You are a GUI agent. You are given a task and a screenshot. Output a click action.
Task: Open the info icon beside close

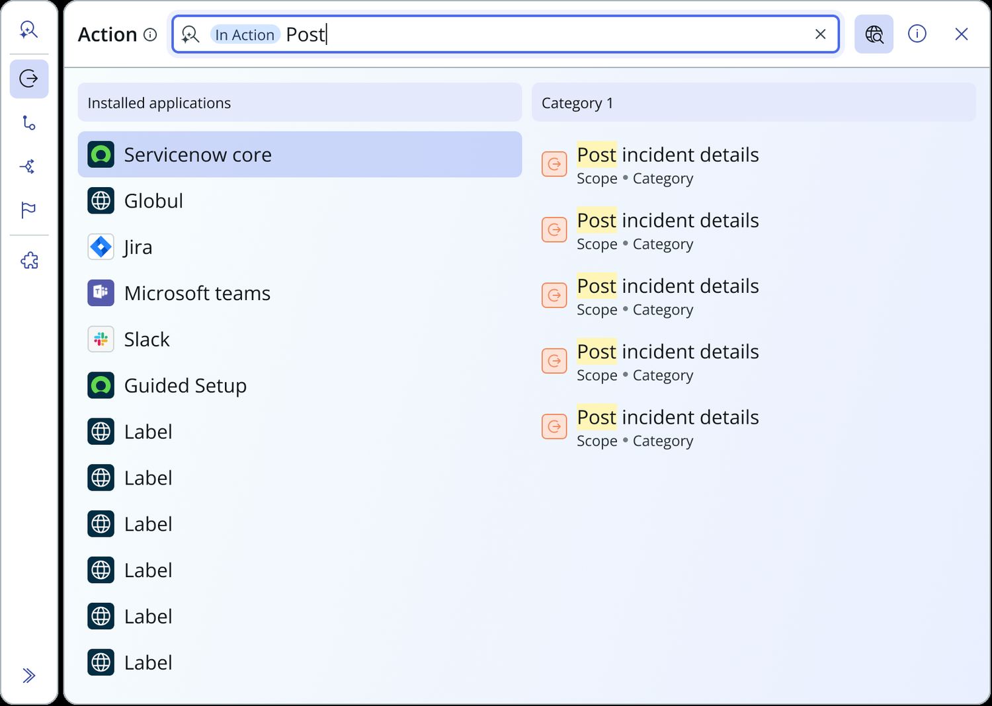(917, 34)
